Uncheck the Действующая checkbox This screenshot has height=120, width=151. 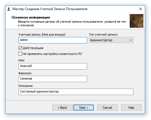point(20,48)
